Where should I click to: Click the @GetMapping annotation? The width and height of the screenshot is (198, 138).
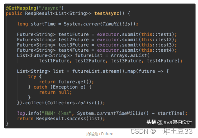tap(21, 8)
